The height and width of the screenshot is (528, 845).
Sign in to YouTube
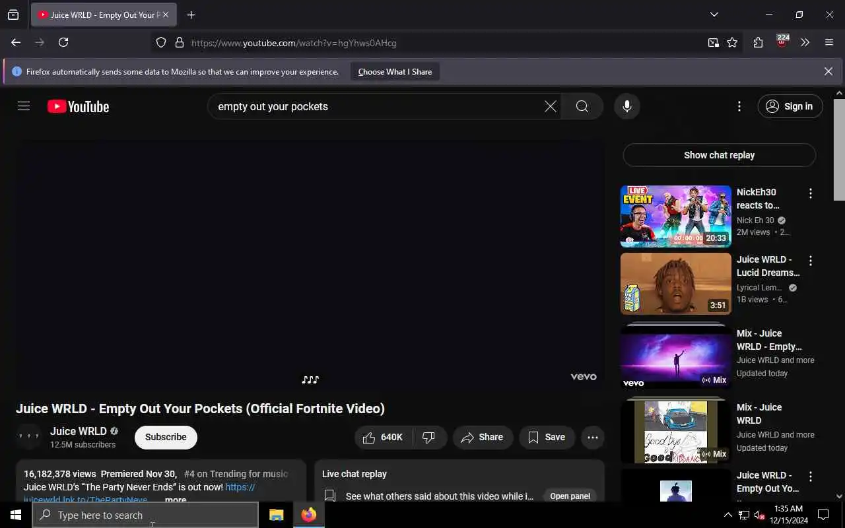point(790,106)
